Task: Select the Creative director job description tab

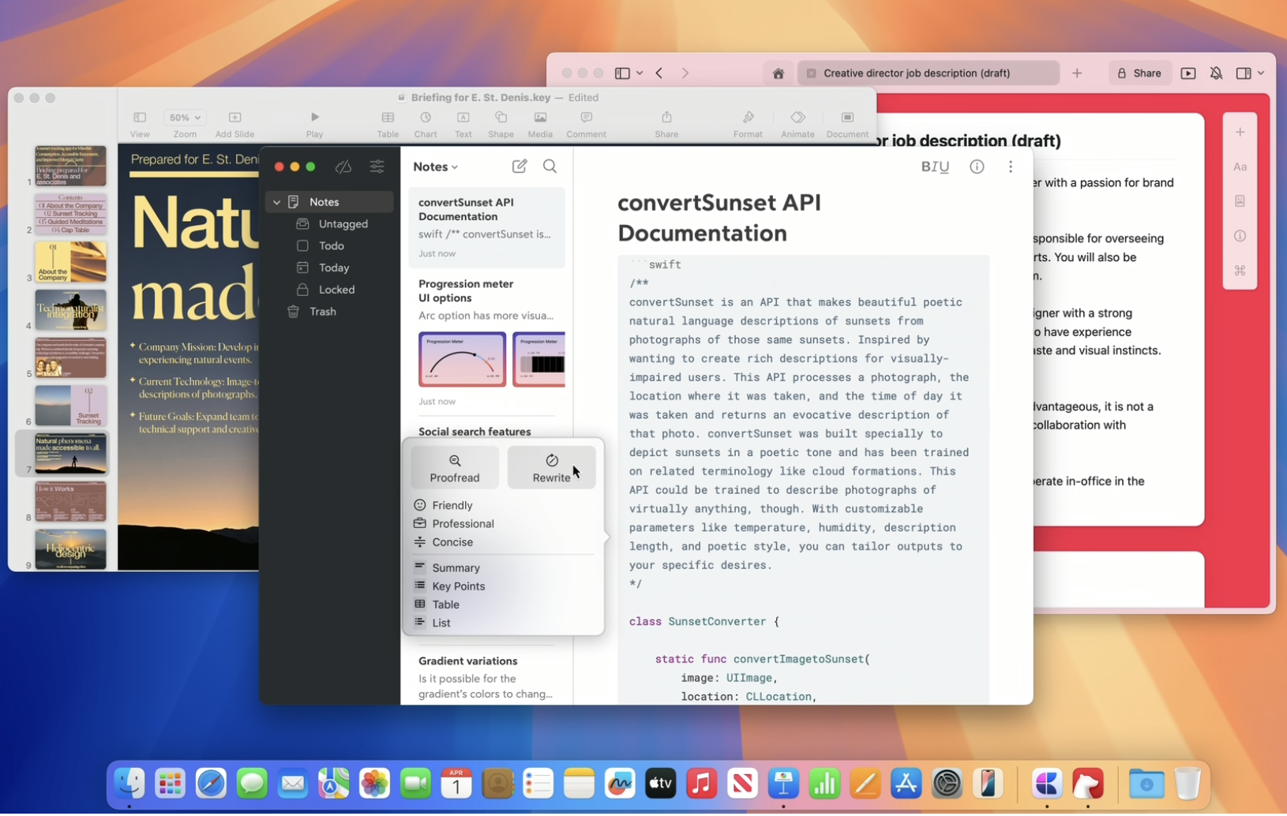Action: click(x=928, y=73)
